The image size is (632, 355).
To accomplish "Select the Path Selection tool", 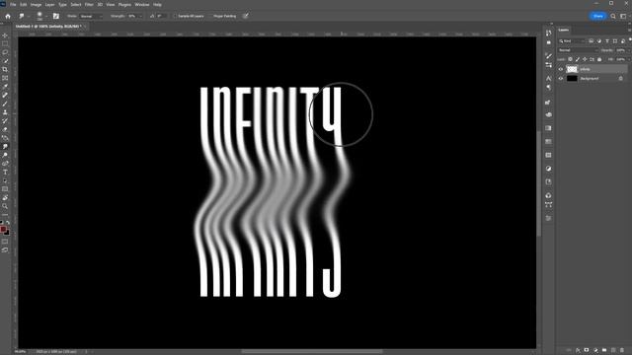I will pyautogui.click(x=5, y=180).
